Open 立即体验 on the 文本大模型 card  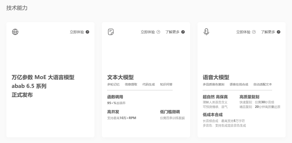[x=148, y=32]
